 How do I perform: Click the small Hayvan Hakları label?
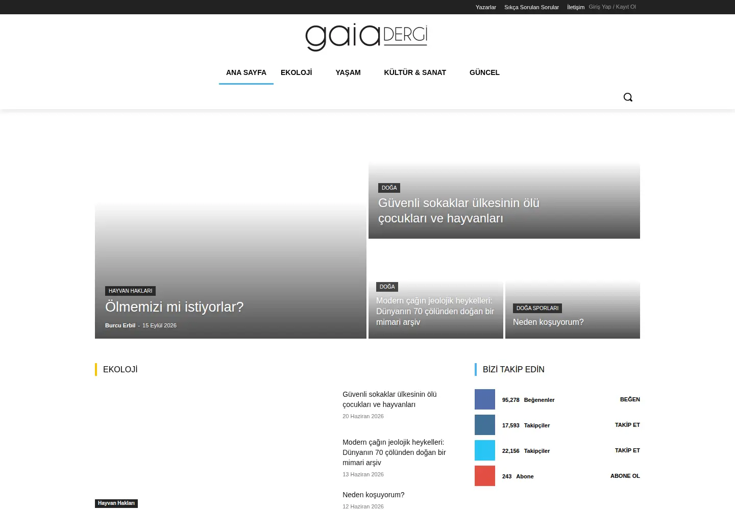pyautogui.click(x=116, y=503)
